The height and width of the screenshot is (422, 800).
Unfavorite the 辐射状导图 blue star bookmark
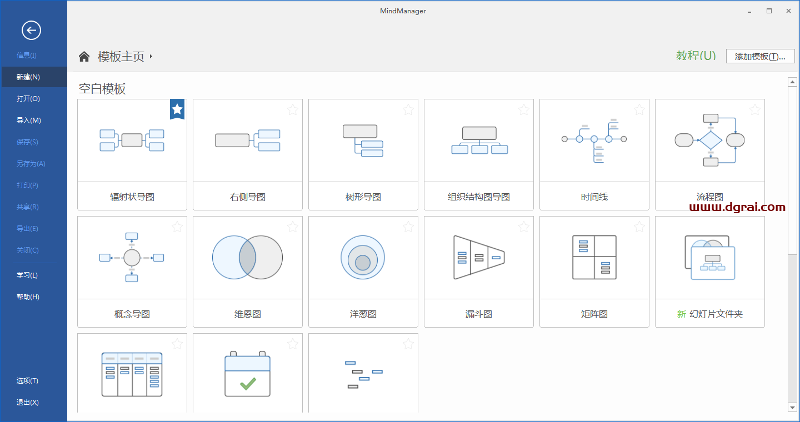(177, 109)
